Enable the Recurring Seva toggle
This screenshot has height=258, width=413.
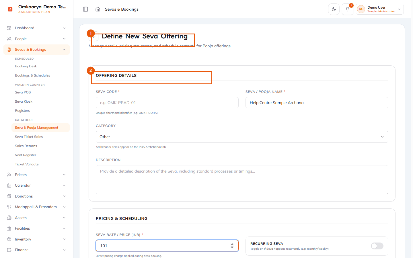pos(377,246)
